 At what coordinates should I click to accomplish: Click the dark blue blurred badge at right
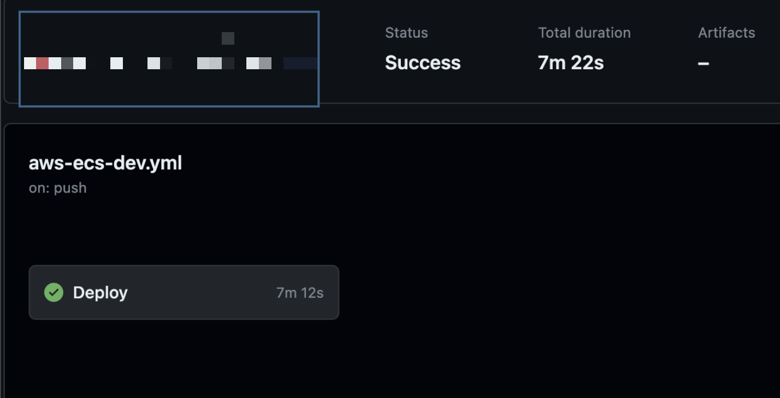pyautogui.click(x=300, y=63)
